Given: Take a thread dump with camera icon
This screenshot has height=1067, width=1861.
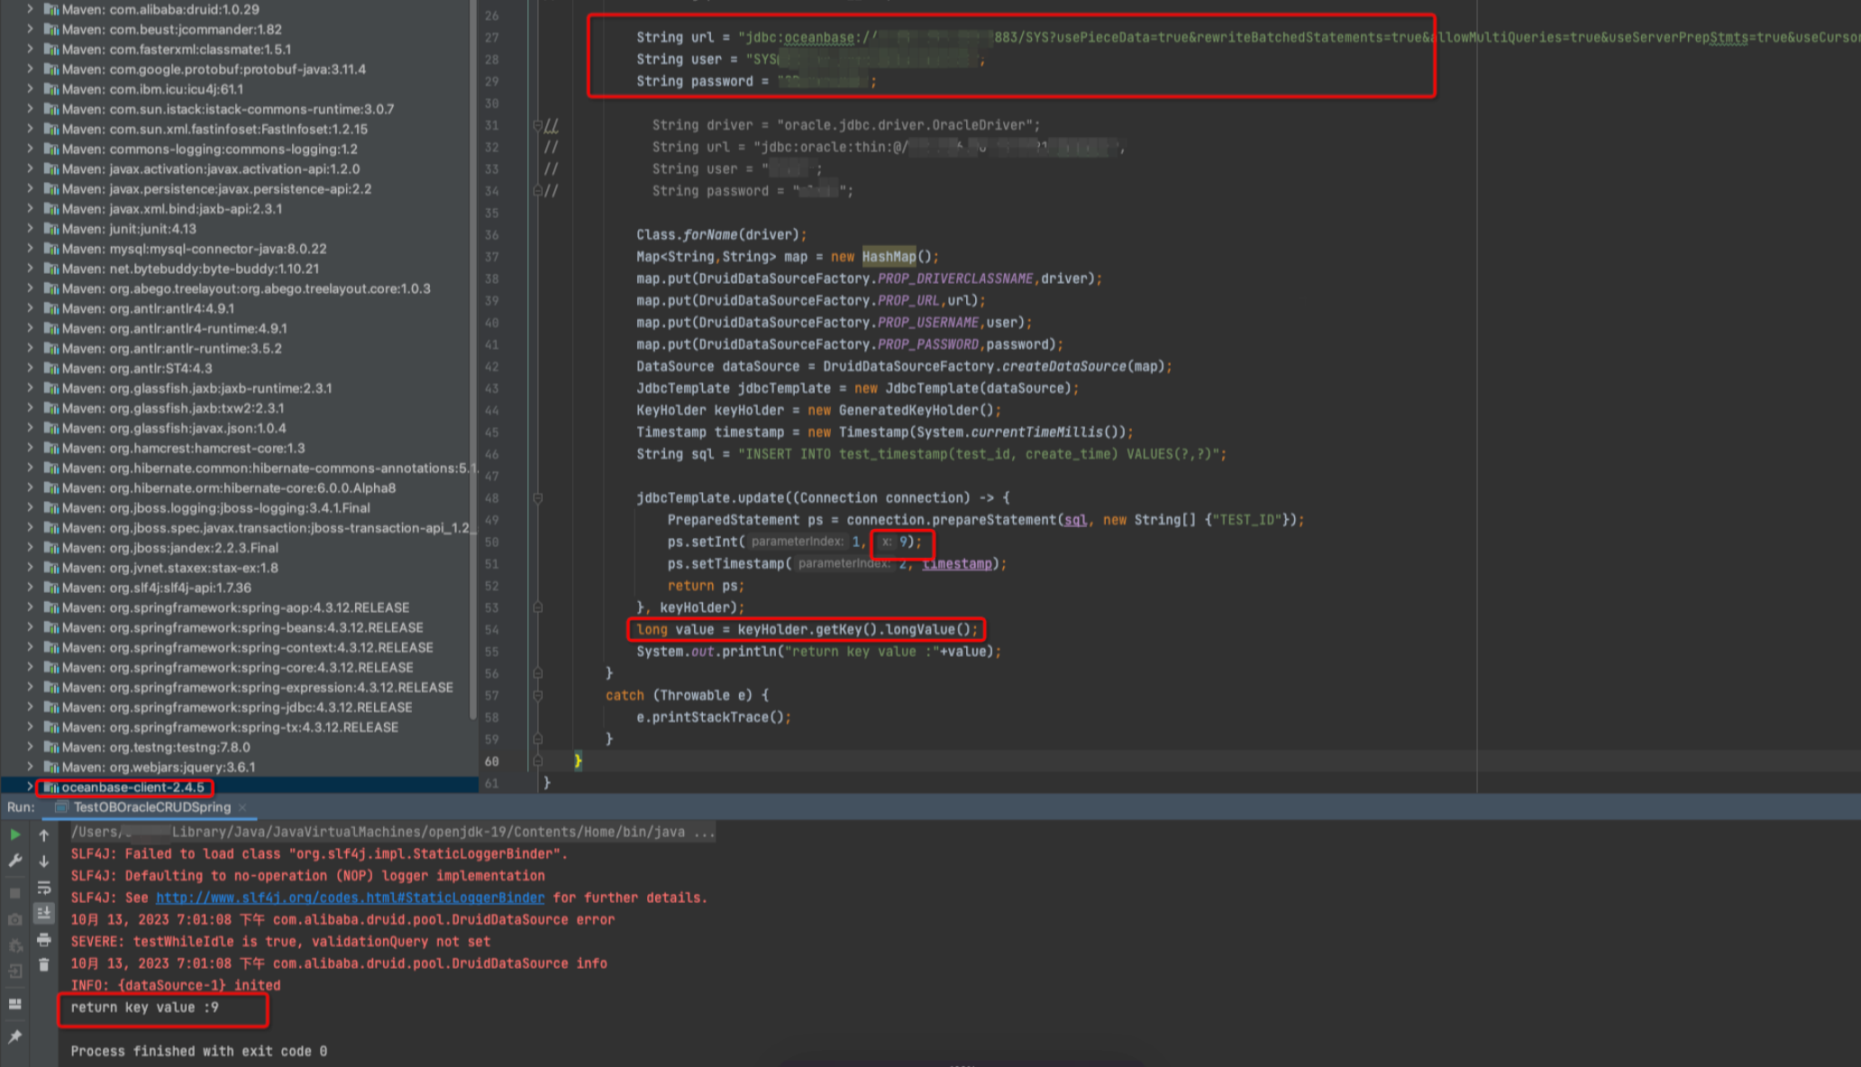Looking at the screenshot, I should pos(14,918).
